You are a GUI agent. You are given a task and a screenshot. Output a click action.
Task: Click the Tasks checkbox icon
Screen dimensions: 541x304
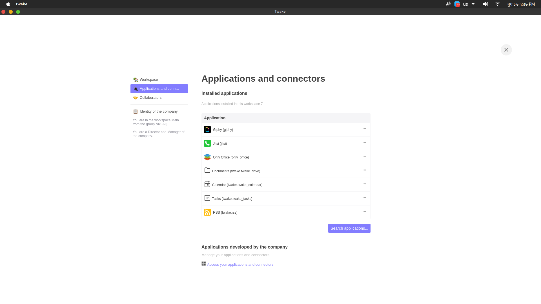[207, 198]
